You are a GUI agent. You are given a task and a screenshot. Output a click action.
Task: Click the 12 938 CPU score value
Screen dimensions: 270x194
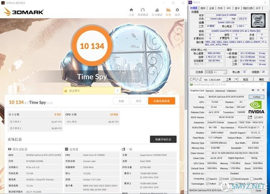point(114,114)
